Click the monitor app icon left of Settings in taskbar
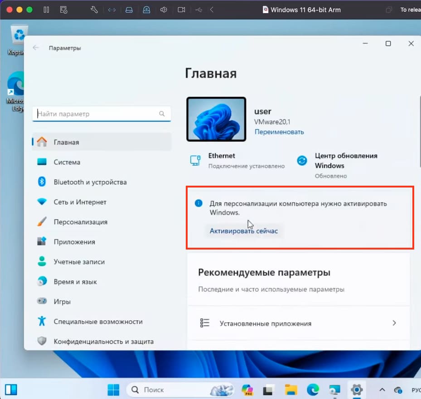 point(335,389)
